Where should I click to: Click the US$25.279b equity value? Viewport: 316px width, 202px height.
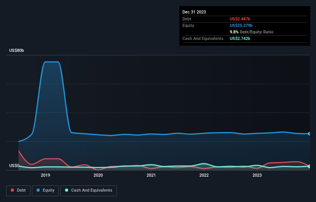click(x=241, y=25)
